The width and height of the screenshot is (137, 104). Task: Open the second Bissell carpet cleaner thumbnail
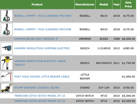7,29
